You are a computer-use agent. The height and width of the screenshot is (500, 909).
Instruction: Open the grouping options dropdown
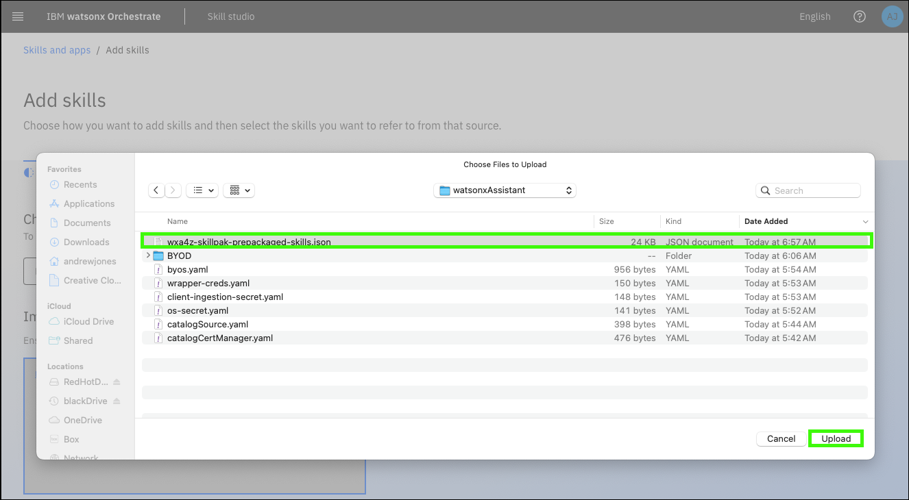(x=239, y=190)
